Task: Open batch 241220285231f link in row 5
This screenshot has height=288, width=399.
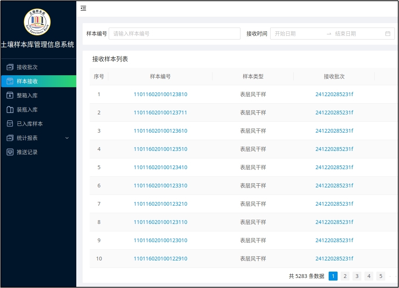Action: (x=334, y=167)
